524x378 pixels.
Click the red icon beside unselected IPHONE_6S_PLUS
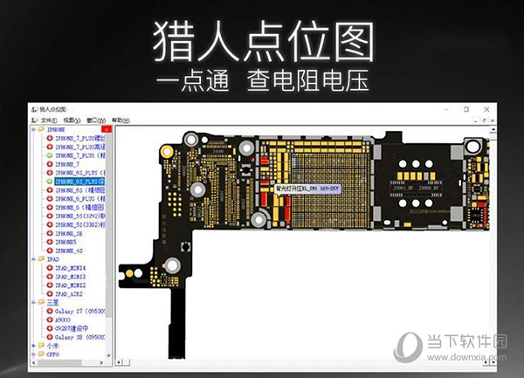50,173
